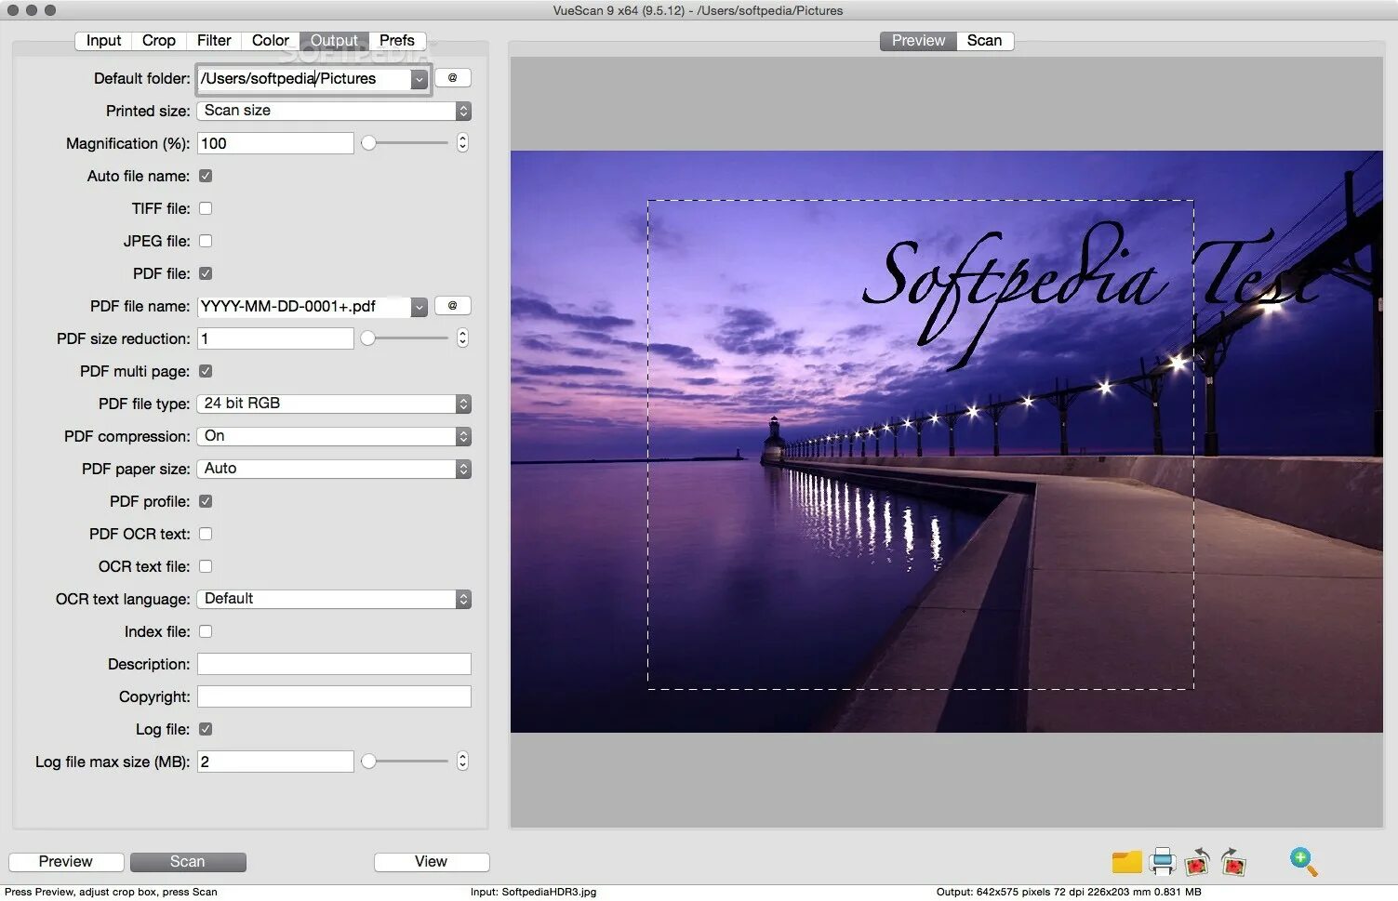Open the Printed size dropdown
The height and width of the screenshot is (901, 1398).
tap(334, 111)
